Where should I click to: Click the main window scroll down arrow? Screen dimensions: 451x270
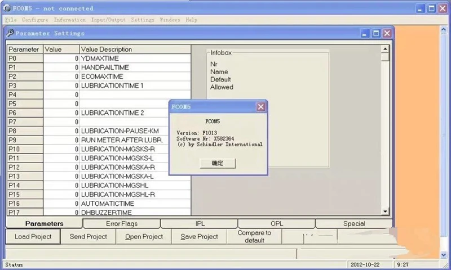click(443, 254)
